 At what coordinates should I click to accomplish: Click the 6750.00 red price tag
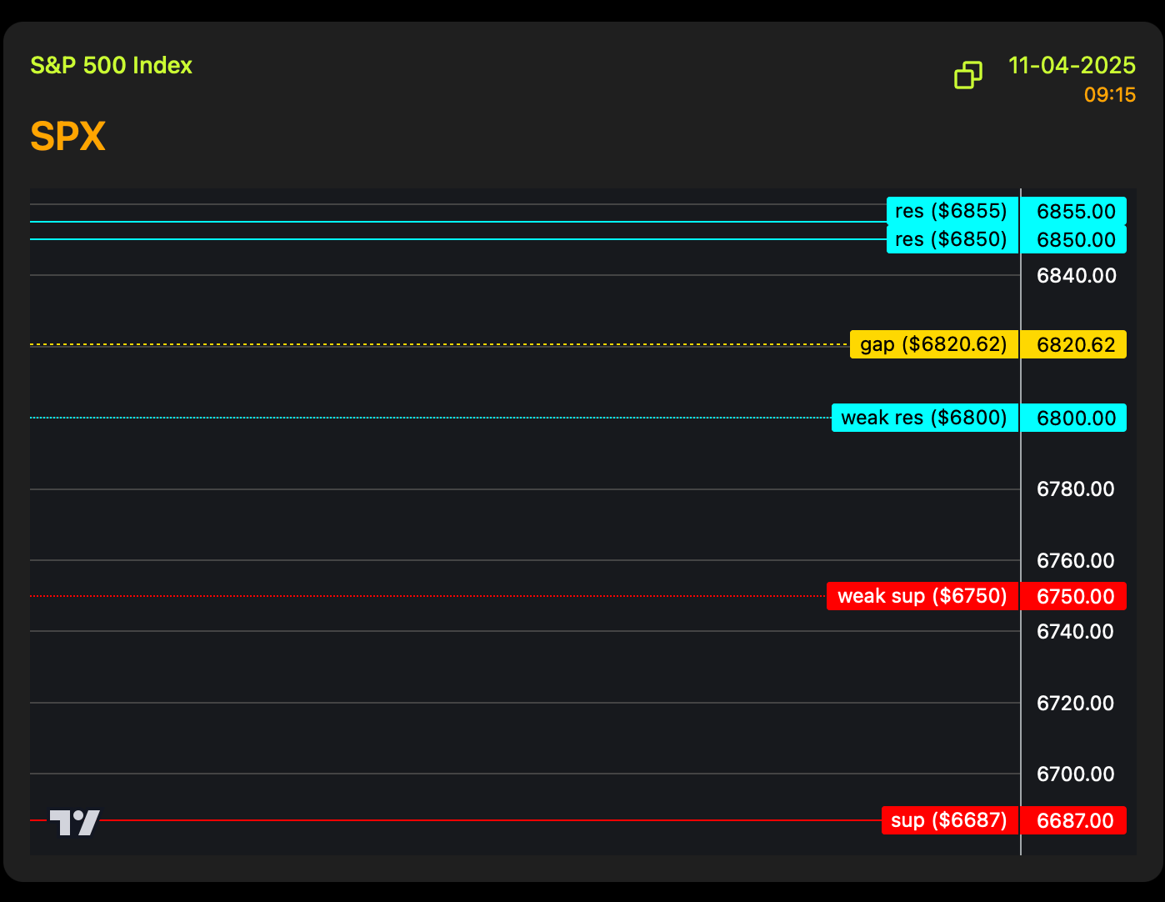click(x=1075, y=596)
